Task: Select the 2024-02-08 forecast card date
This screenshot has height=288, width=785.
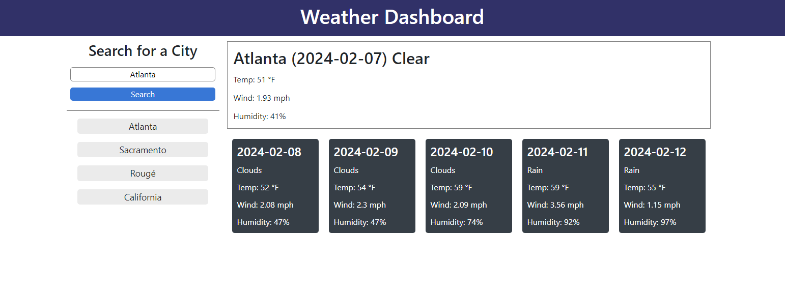Action: pyautogui.click(x=269, y=152)
